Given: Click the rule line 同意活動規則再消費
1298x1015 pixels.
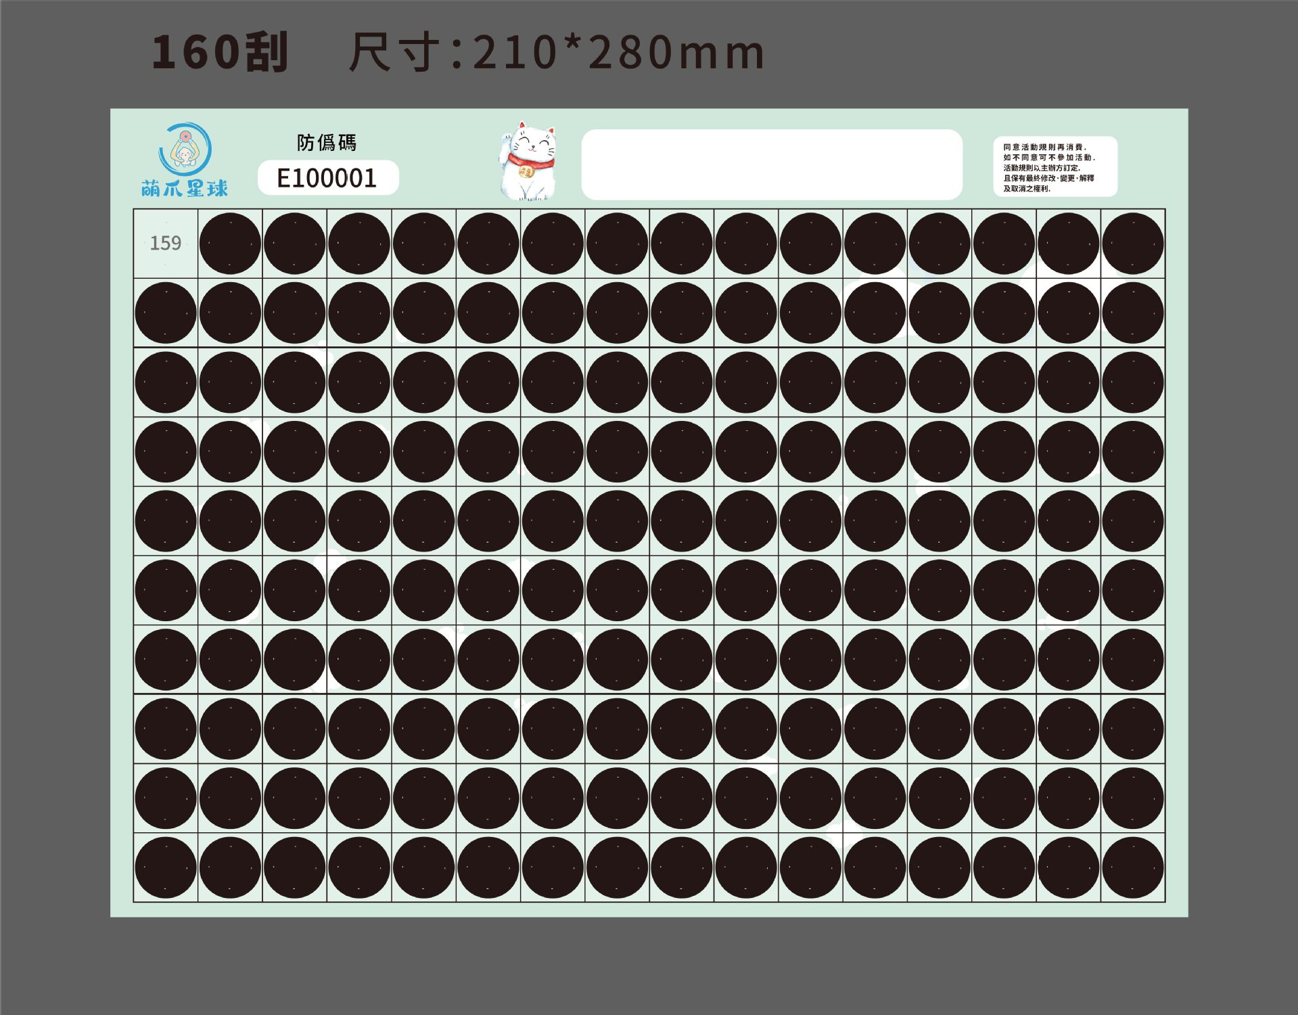Looking at the screenshot, I should click(1045, 147).
